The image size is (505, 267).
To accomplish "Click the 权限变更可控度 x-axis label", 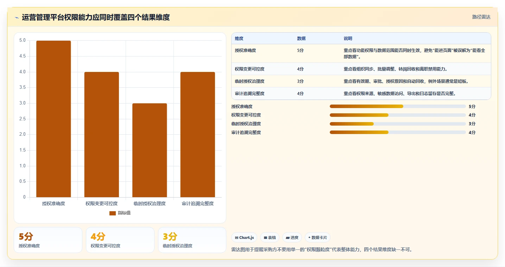I will 102,203.
